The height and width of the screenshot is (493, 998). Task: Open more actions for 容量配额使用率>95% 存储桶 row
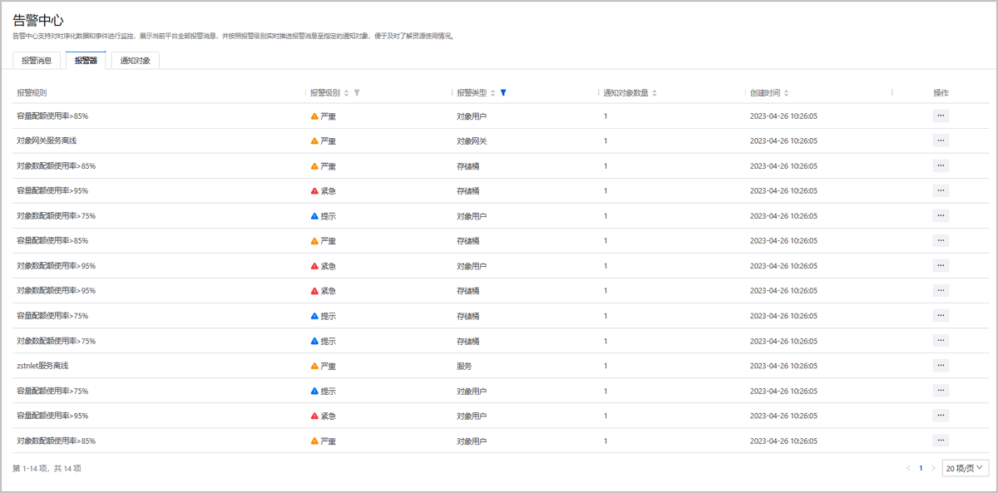(x=941, y=191)
